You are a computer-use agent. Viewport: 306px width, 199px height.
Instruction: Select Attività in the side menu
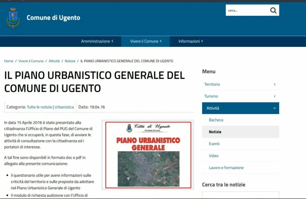pos(241,108)
